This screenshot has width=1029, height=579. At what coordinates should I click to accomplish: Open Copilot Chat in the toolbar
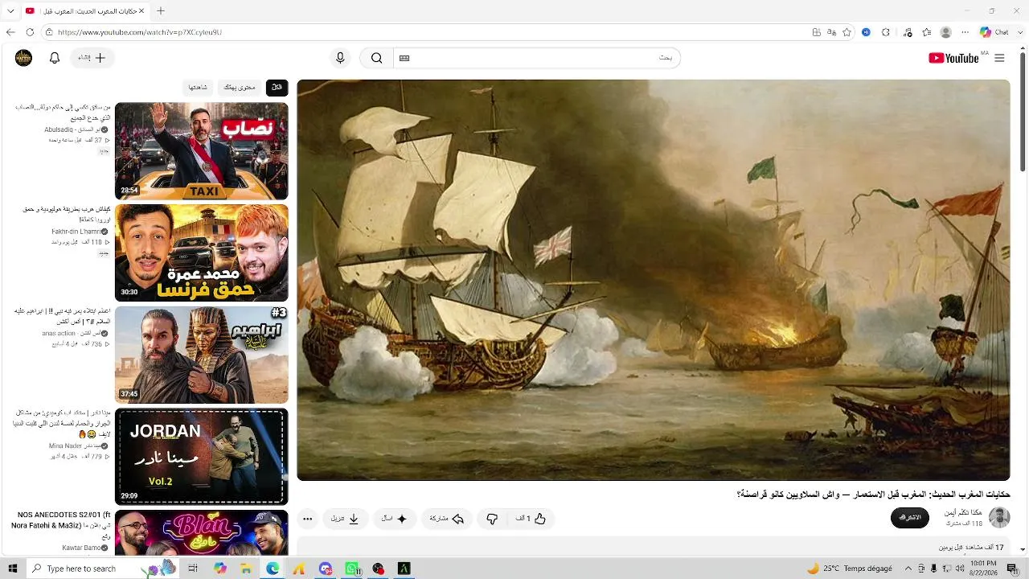(x=994, y=32)
